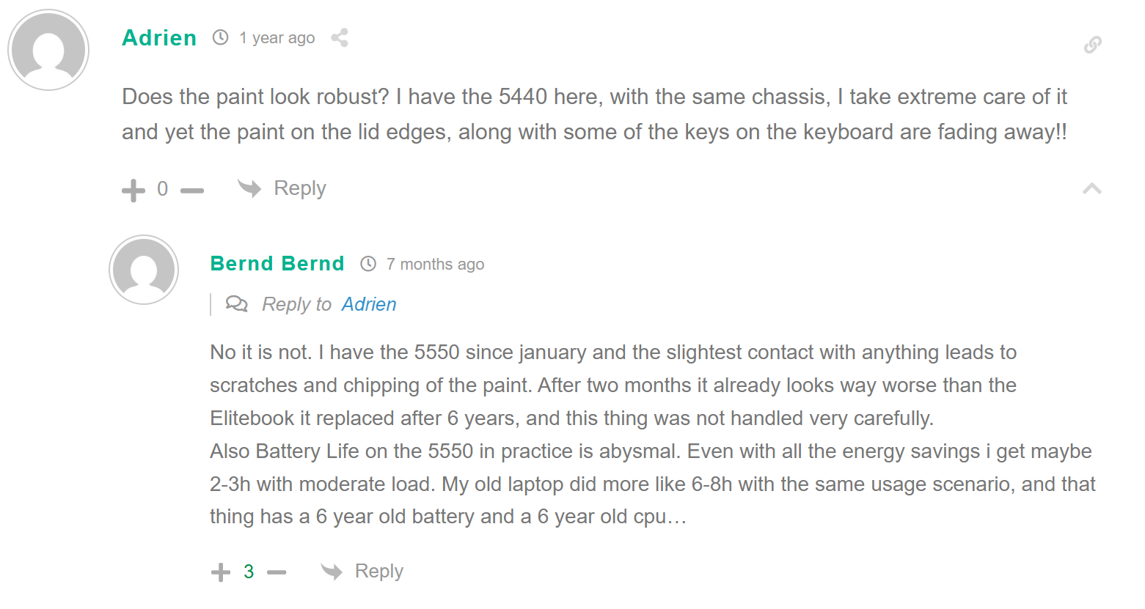
Task: Open Adrien's author name link
Action: pos(159,38)
